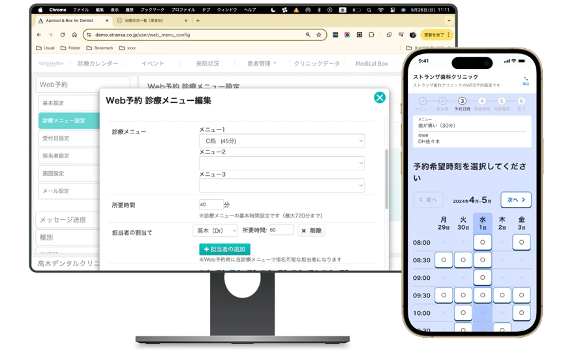Open the 来院状況 navigation tab

click(207, 64)
